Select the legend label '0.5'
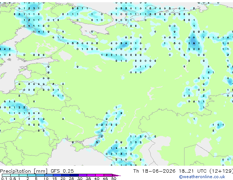233x180 pixels. [x=13, y=179]
